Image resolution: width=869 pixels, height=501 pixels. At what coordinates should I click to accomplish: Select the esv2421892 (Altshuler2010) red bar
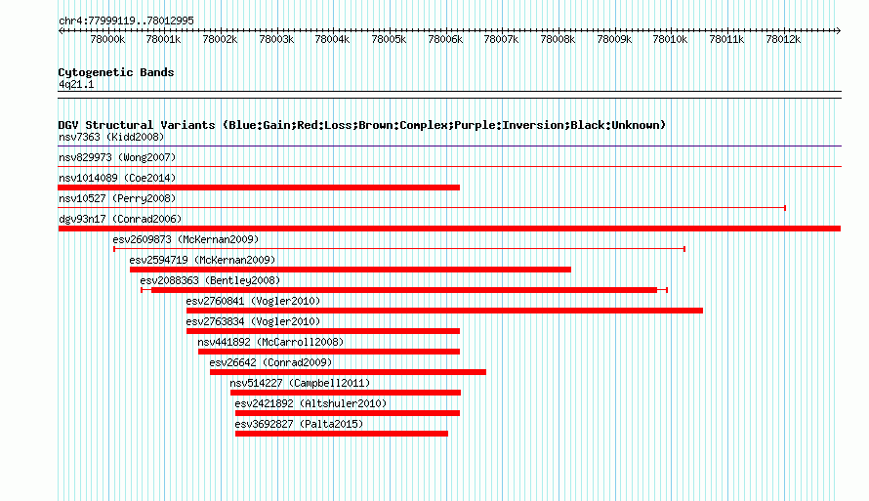348,413
